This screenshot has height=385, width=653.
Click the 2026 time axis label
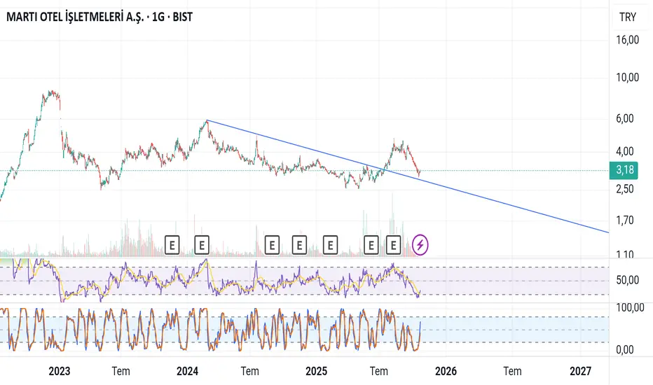tap(446, 371)
